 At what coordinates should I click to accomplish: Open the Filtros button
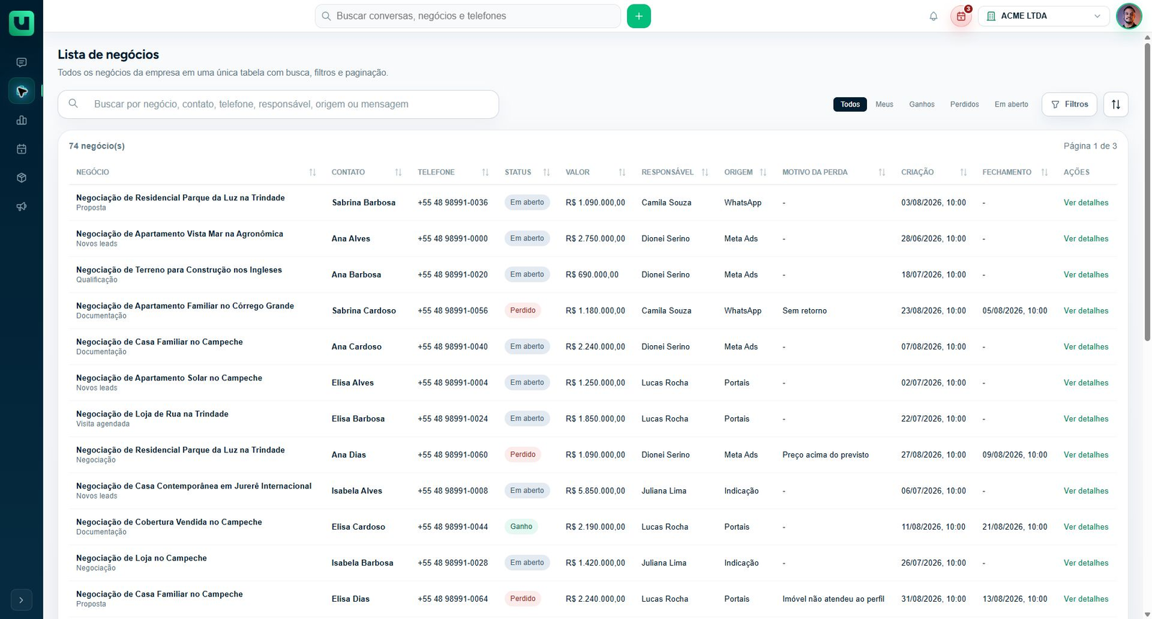click(x=1069, y=104)
